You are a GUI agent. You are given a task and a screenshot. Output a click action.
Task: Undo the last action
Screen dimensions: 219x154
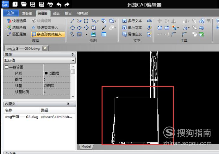pos(59,5)
